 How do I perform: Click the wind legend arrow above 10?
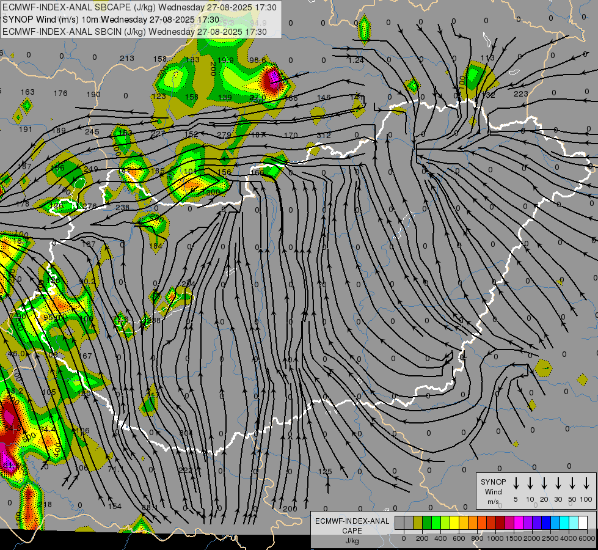tap(530, 483)
